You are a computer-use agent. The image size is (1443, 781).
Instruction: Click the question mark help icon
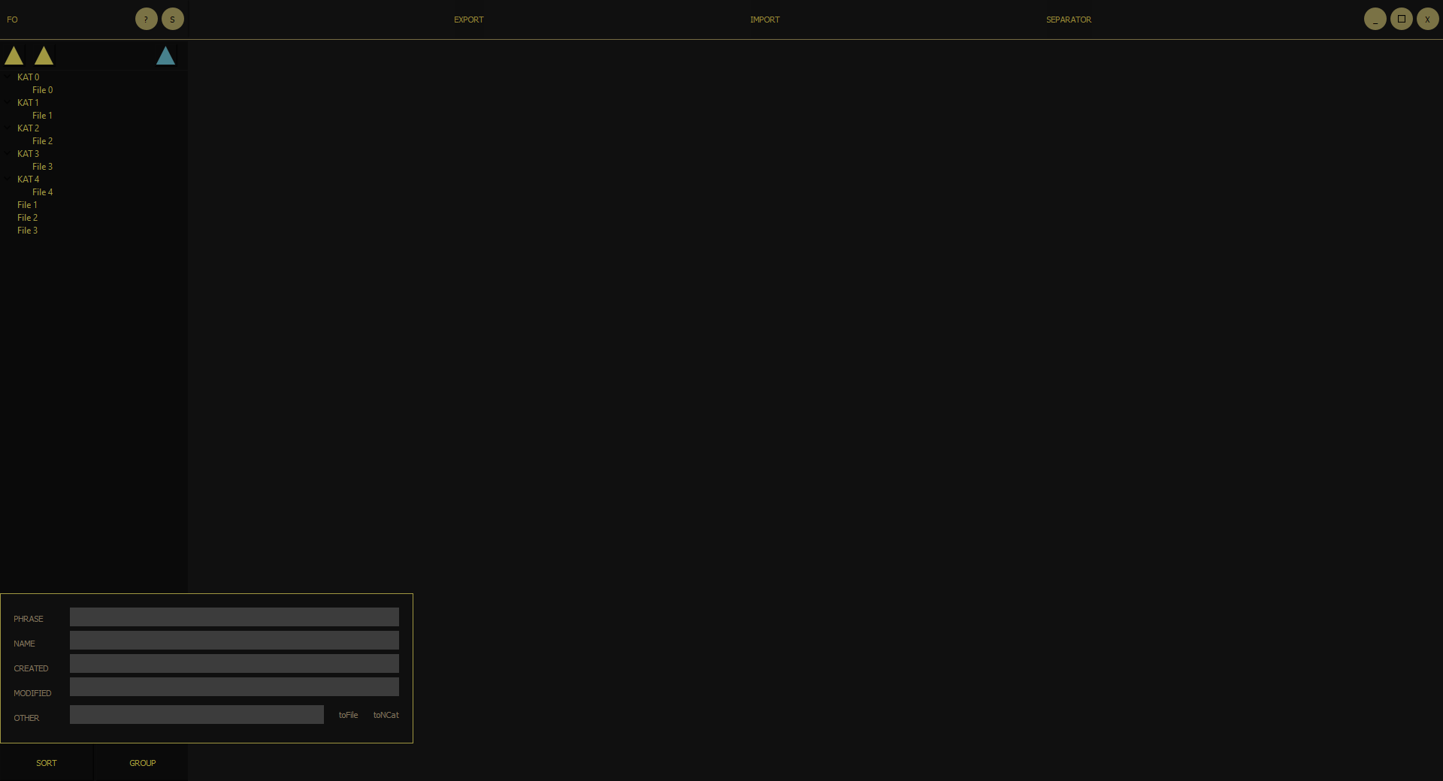tap(146, 19)
